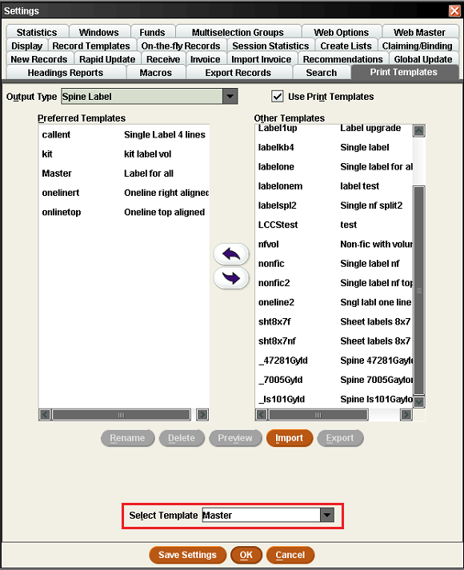This screenshot has height=570, width=464.
Task: Open the Headings Reports tab
Action: pyautogui.click(x=66, y=73)
